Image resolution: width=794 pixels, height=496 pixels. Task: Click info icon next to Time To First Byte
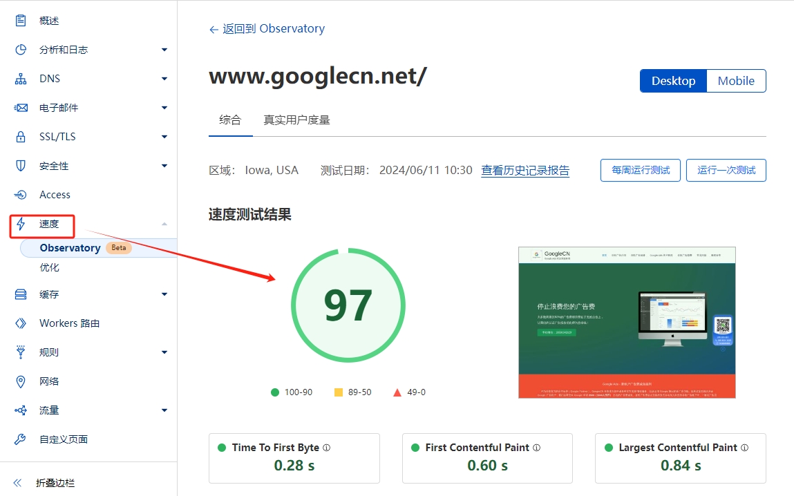tap(327, 448)
